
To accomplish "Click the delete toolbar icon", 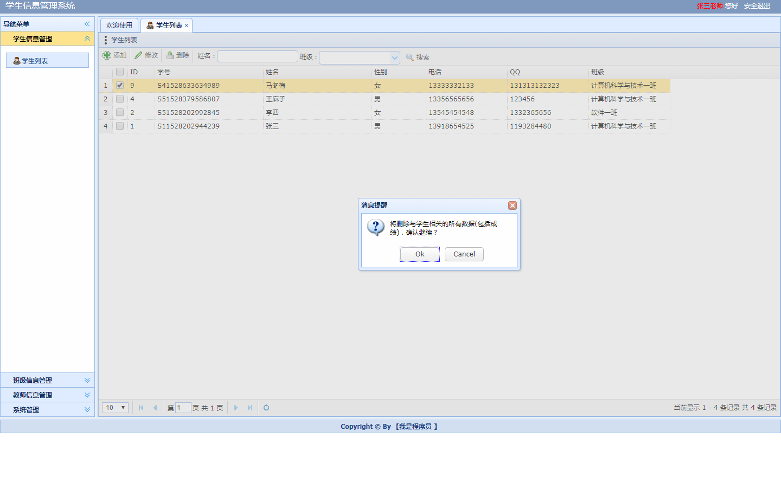I will [170, 55].
